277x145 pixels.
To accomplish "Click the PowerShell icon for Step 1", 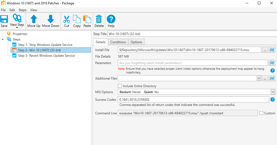I will point(14,45).
